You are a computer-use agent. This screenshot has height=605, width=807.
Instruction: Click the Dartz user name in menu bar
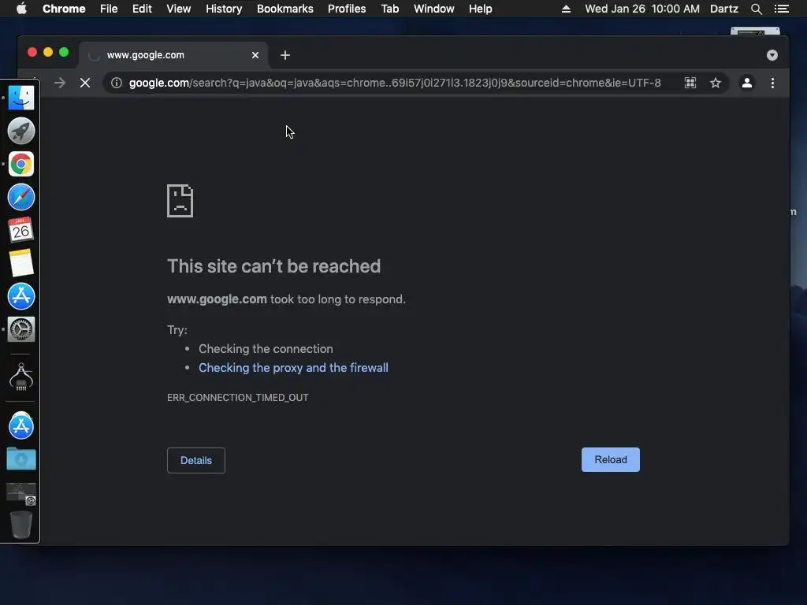tap(723, 9)
